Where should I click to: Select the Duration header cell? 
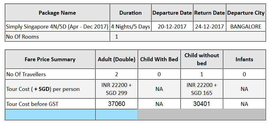(x=130, y=13)
